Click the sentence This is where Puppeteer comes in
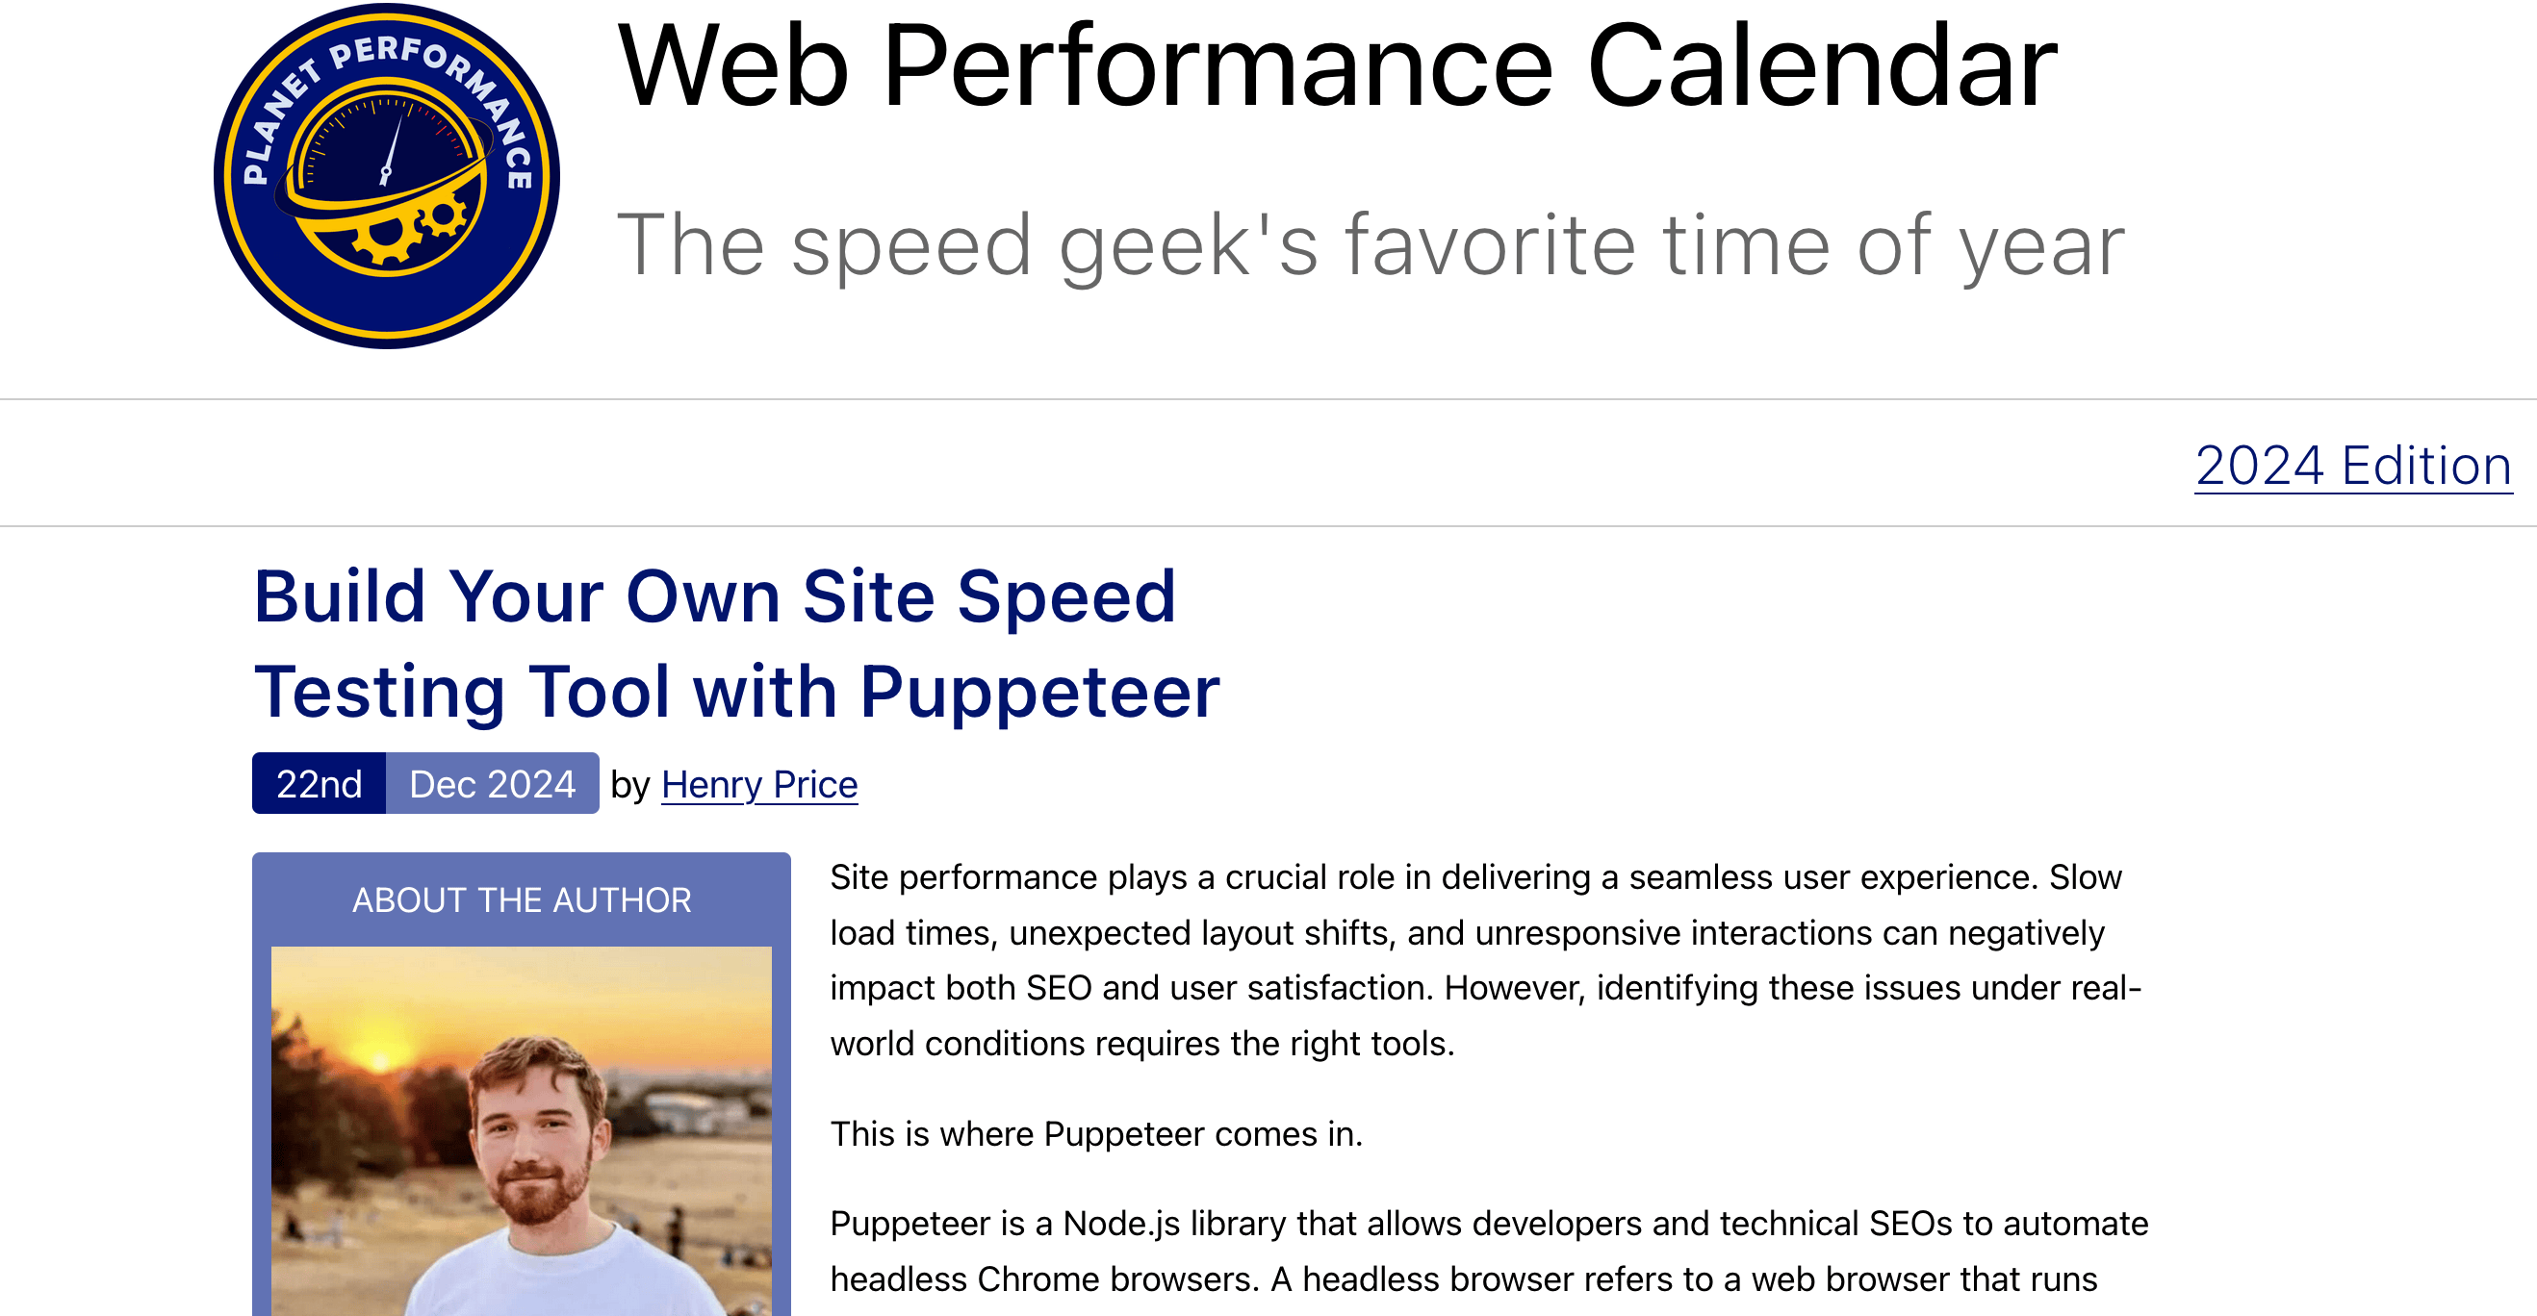 pos(1095,1134)
